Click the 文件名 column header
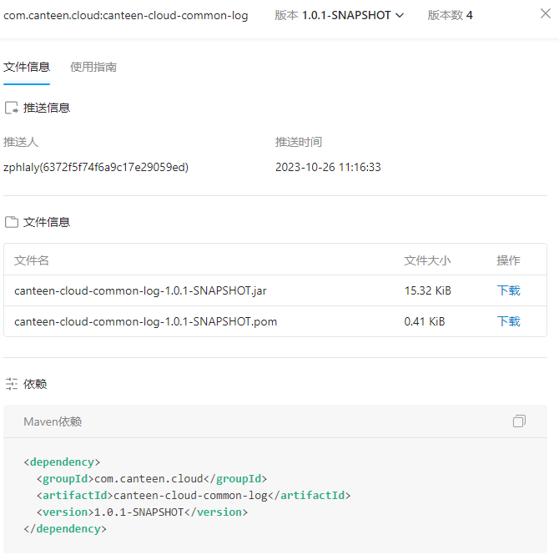Viewport: 559px width, 555px height. tap(32, 260)
